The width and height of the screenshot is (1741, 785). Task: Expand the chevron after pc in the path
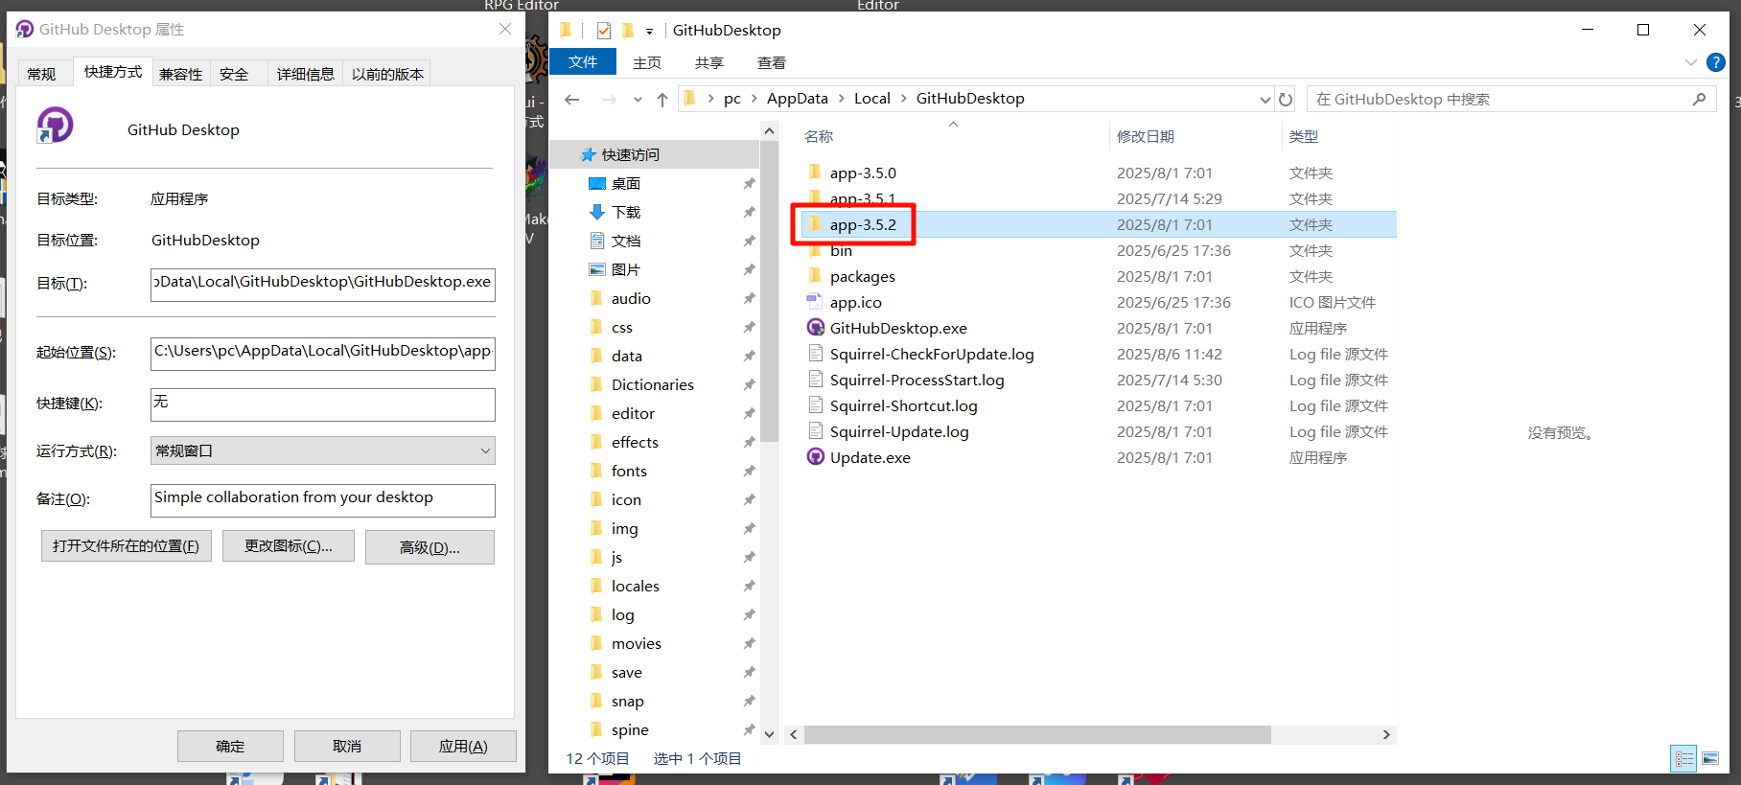754,99
